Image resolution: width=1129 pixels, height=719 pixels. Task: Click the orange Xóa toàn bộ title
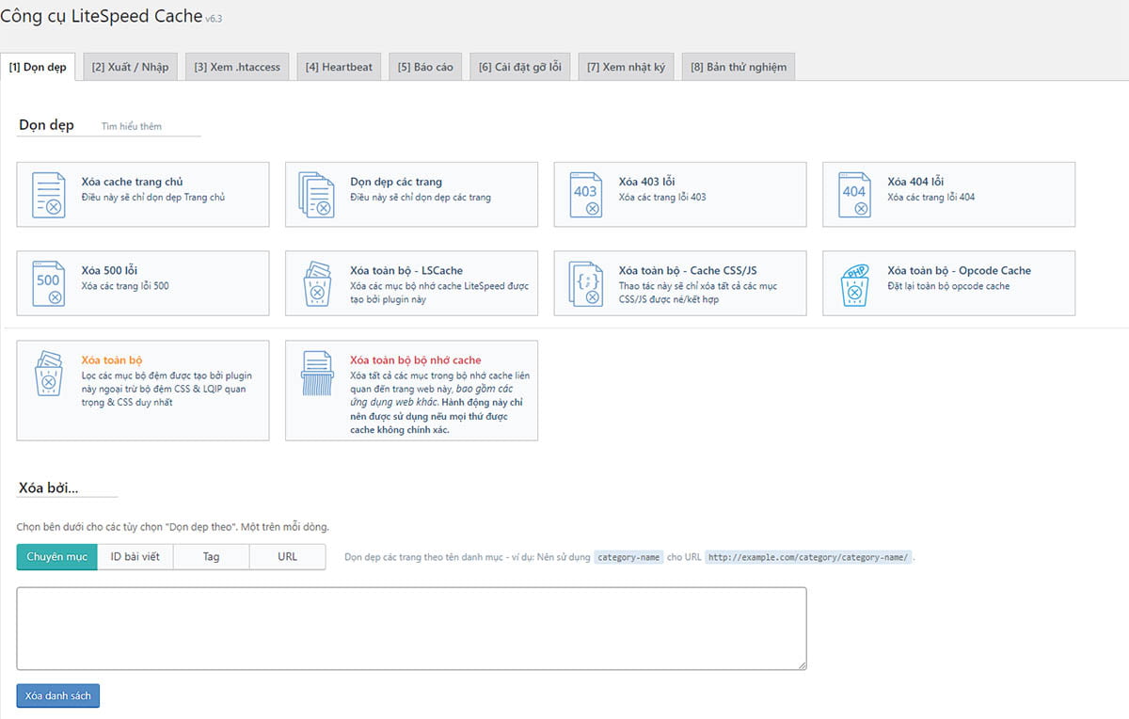[112, 359]
